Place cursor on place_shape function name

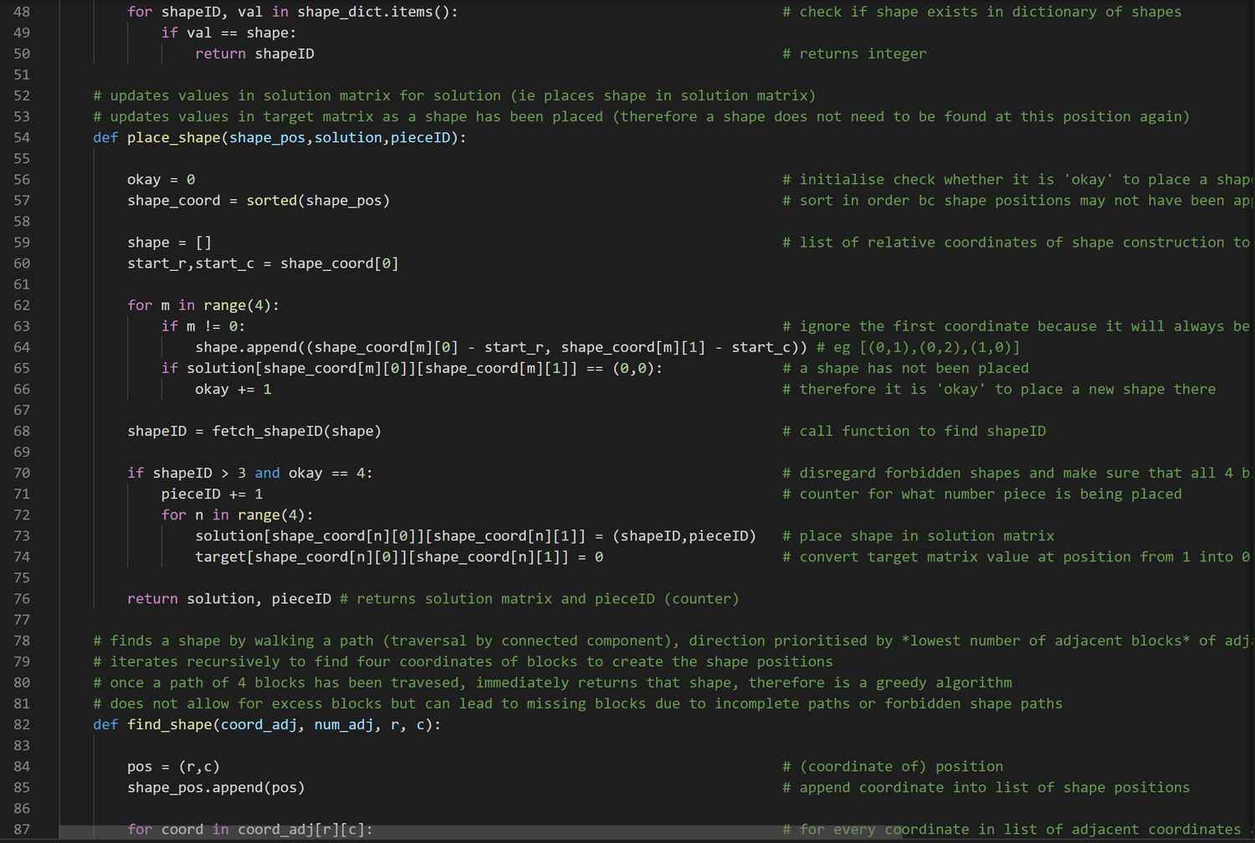tap(173, 138)
